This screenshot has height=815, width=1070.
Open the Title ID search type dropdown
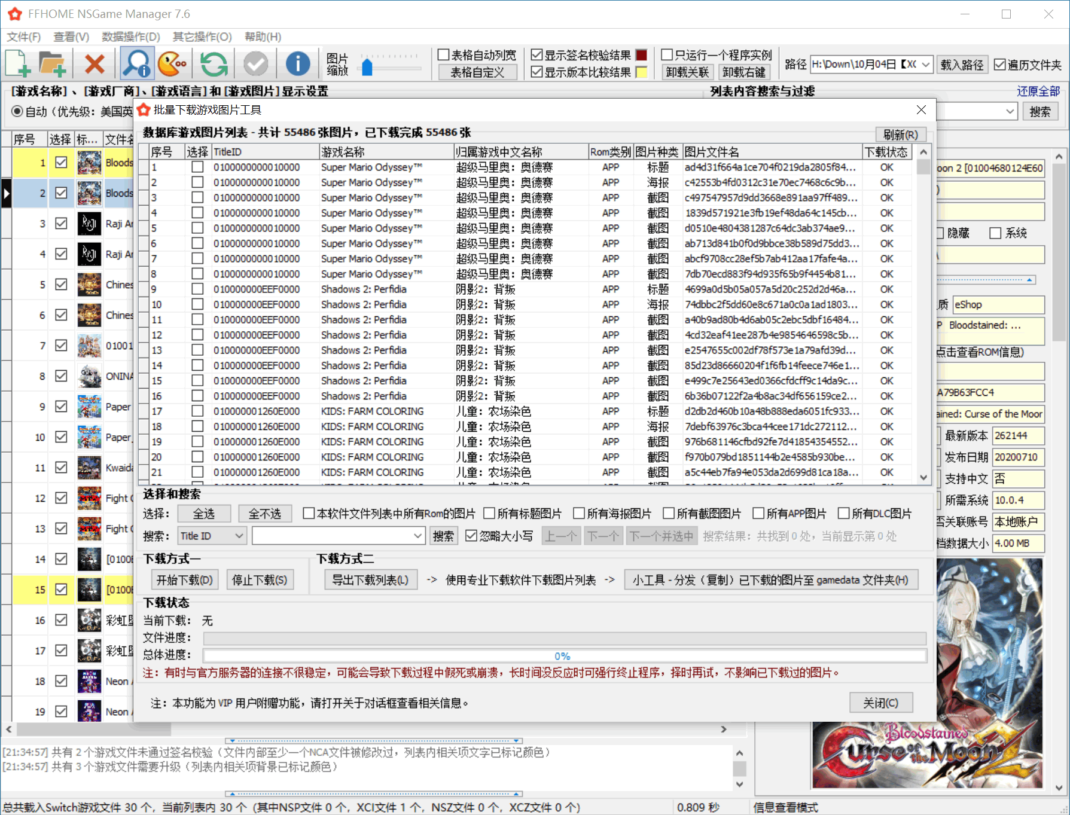click(239, 536)
